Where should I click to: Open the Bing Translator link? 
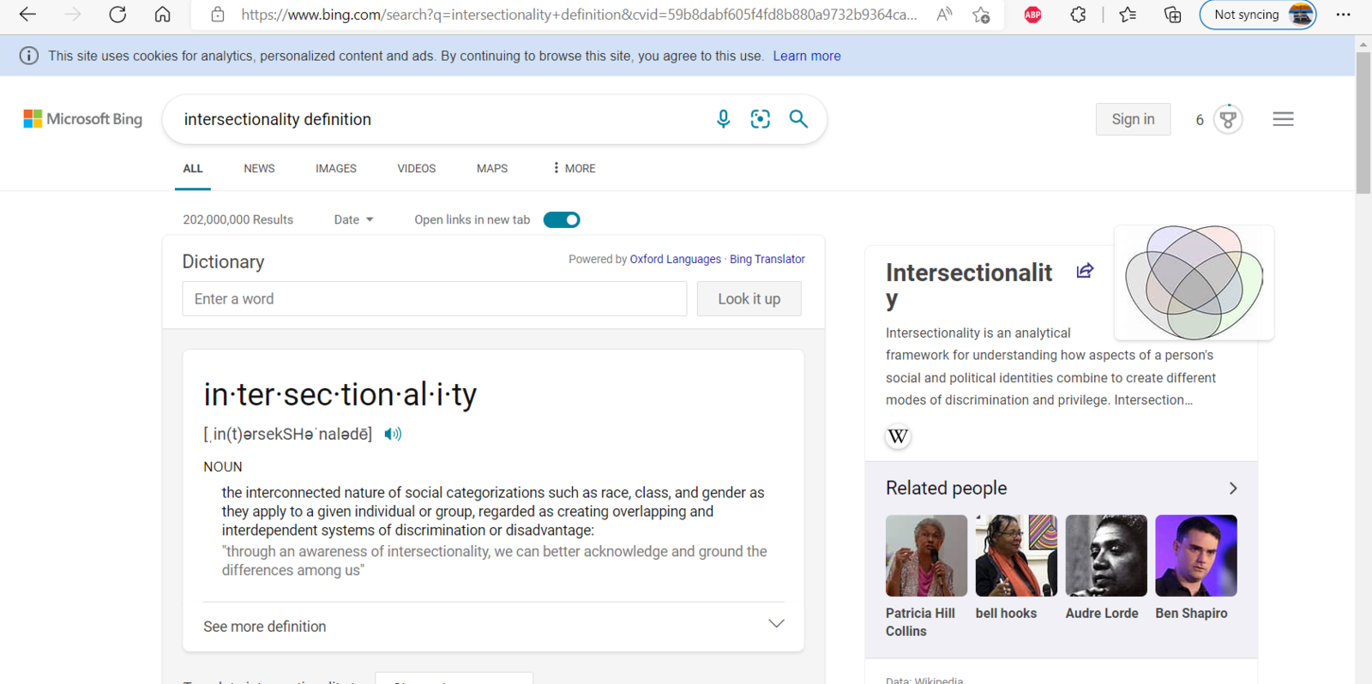tap(767, 260)
